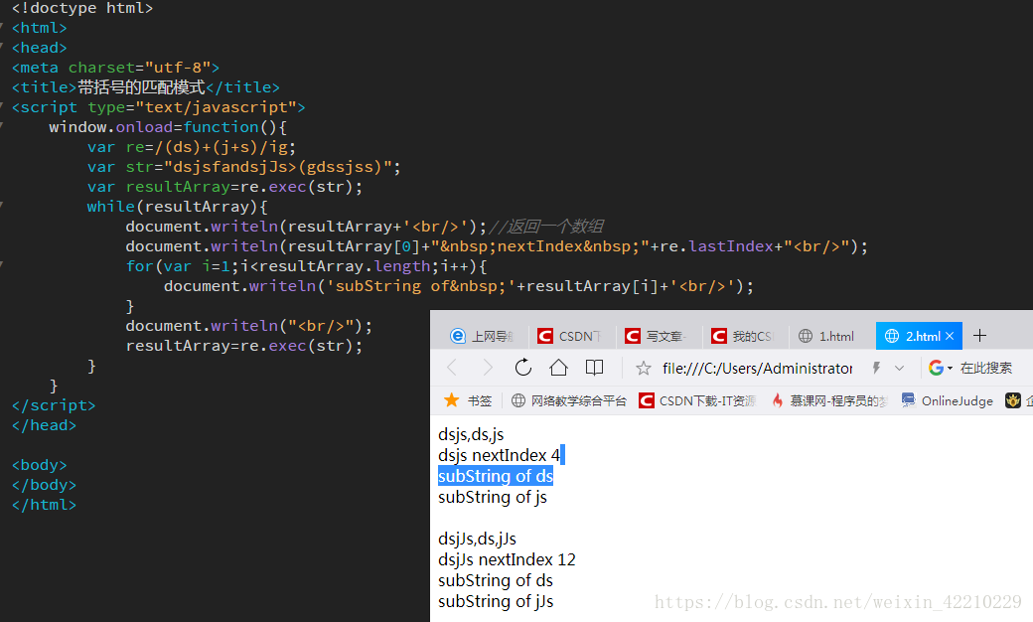Open a new browser tab
The width and height of the screenshot is (1033, 622).
pyautogui.click(x=979, y=336)
